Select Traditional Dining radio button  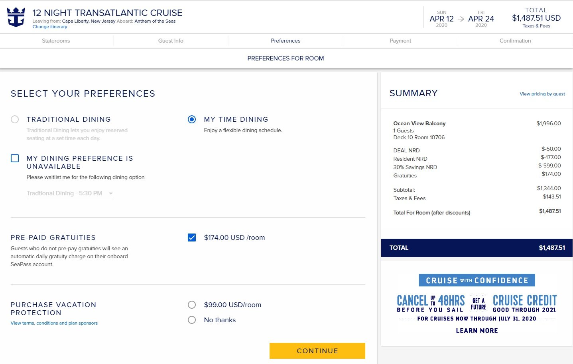click(15, 119)
